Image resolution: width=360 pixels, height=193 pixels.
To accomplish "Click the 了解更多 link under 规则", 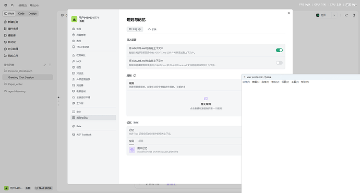I will [x=181, y=87].
